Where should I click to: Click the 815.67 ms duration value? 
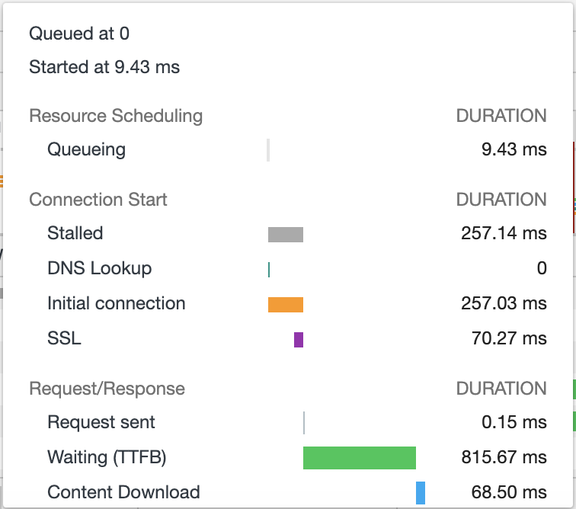(504, 457)
